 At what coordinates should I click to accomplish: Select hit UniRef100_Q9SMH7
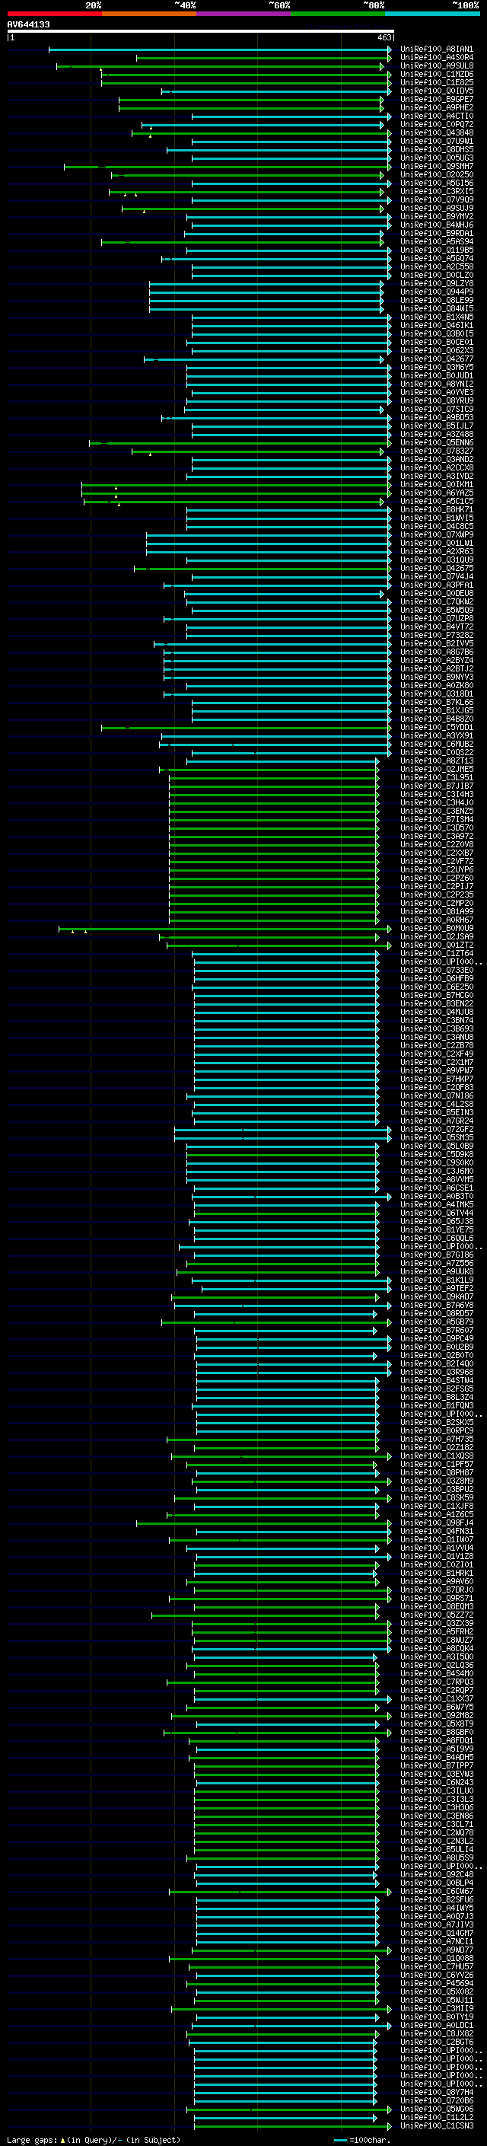(437, 167)
